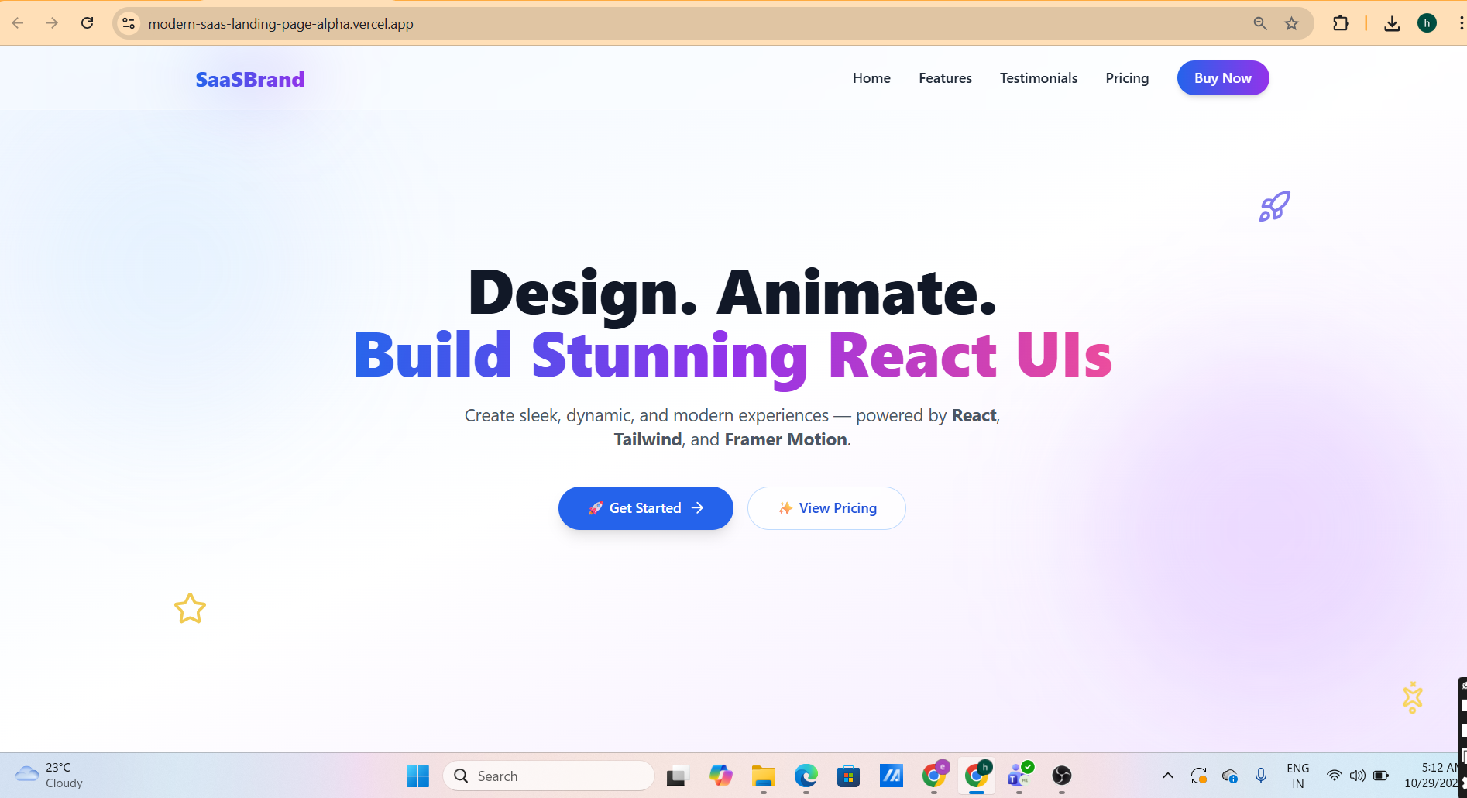
Task: Bookmark this page via the star icon
Action: (1291, 23)
